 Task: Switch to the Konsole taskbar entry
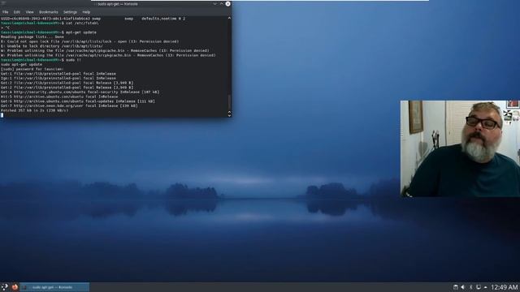point(54,287)
